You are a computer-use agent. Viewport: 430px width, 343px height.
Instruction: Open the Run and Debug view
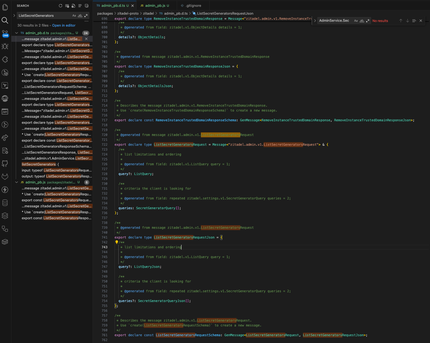pos(5,46)
